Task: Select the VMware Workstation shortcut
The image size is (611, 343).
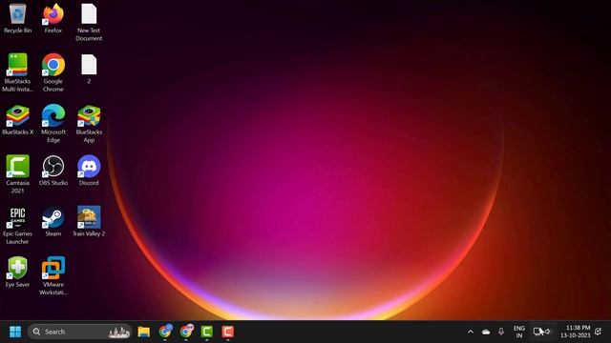Action: (53, 276)
